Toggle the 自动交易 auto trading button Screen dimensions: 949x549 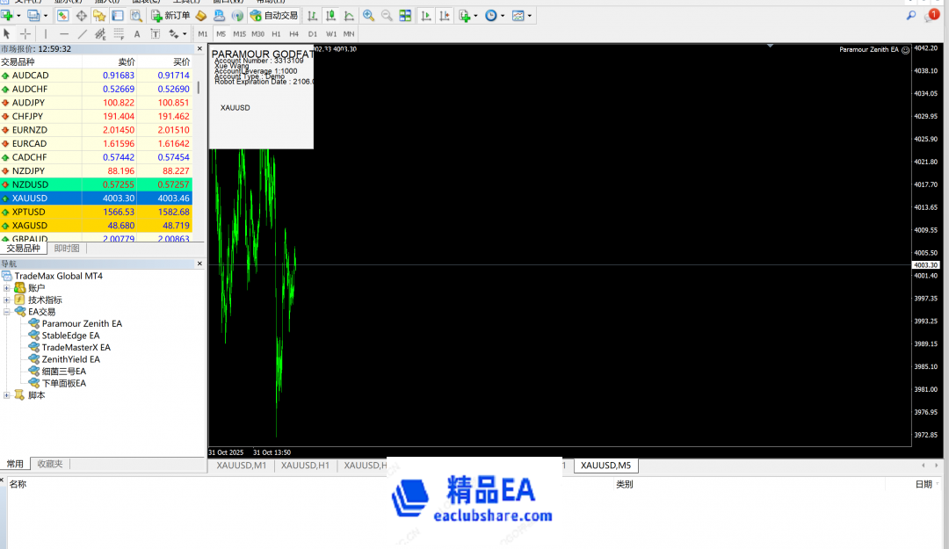[x=273, y=16]
